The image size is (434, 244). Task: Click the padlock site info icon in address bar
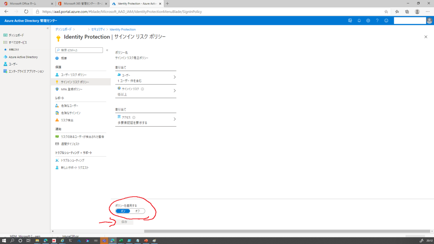(37, 12)
